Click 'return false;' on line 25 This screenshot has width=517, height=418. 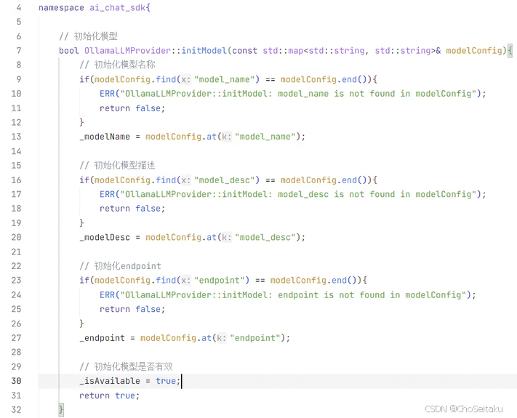click(132, 309)
